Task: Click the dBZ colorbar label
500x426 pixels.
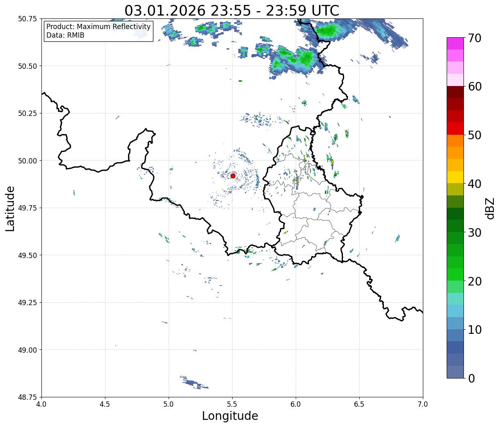Action: pyautogui.click(x=490, y=208)
